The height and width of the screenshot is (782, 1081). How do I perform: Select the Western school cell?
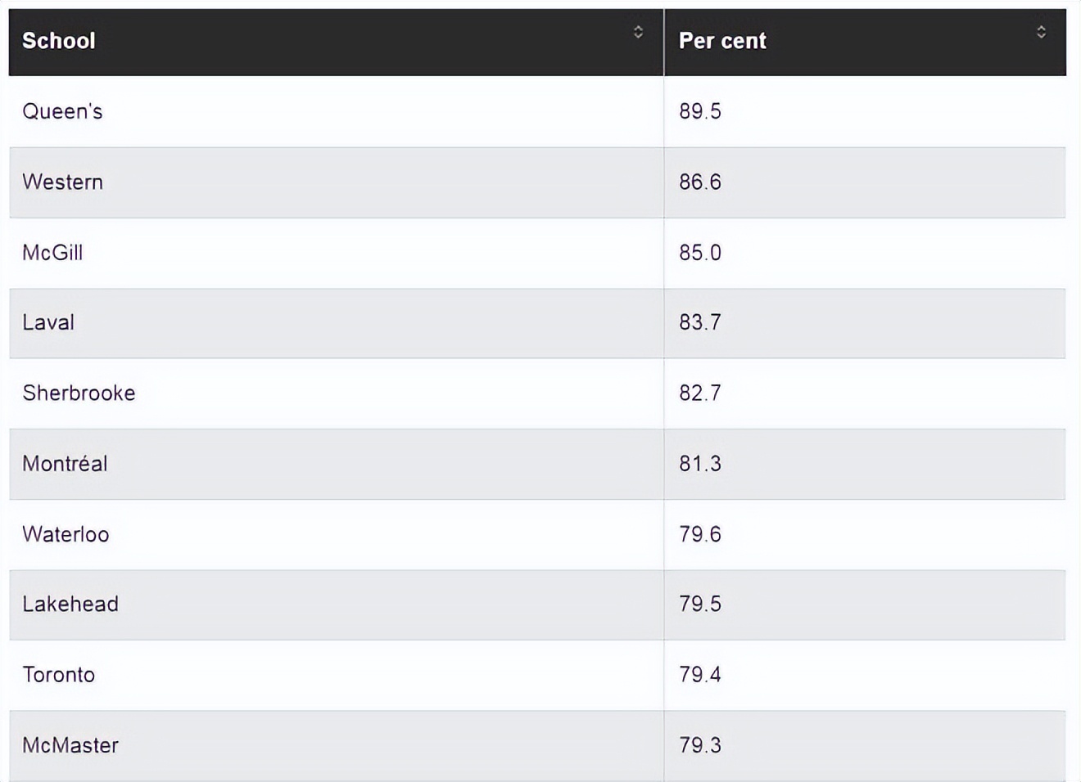[62, 182]
